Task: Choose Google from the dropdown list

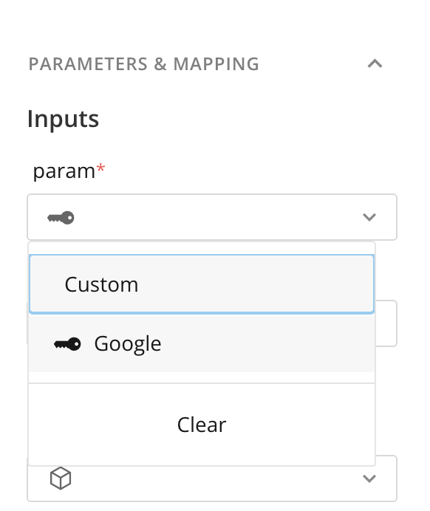Action: click(202, 343)
